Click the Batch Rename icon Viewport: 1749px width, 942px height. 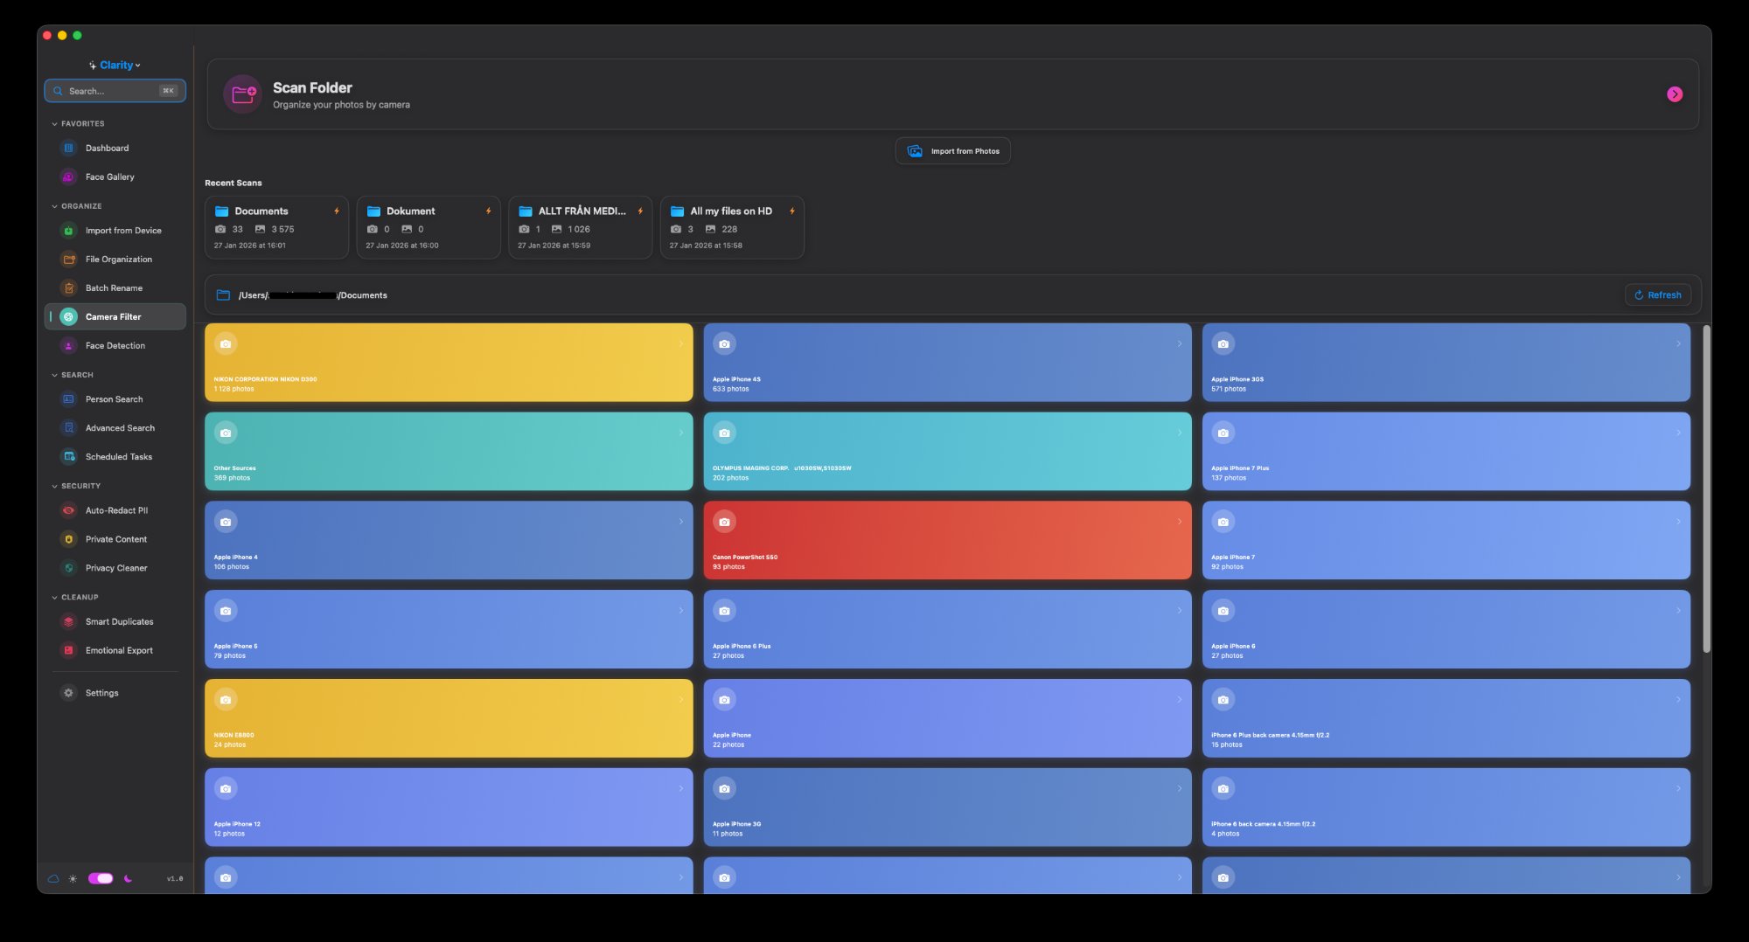(68, 287)
